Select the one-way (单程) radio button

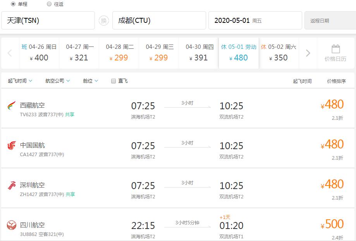[x=13, y=4]
